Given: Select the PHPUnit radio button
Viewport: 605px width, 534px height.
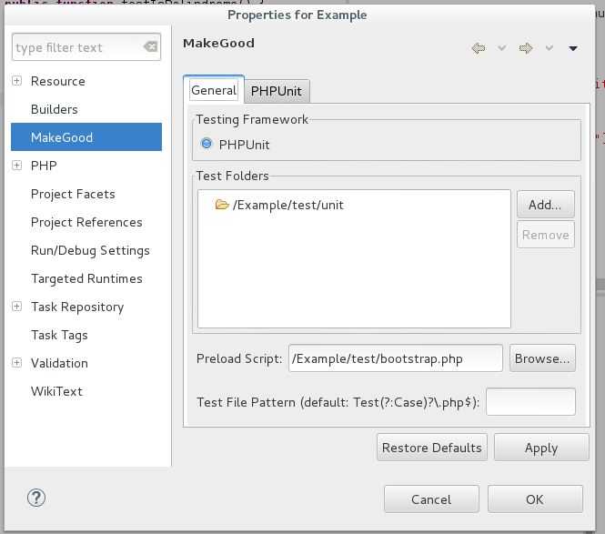Looking at the screenshot, I should 207,144.
